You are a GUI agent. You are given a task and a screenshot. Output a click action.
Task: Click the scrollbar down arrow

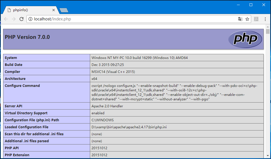(x=268, y=156)
